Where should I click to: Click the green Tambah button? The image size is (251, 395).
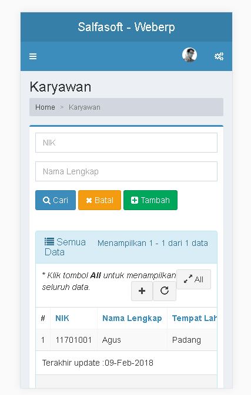150,200
